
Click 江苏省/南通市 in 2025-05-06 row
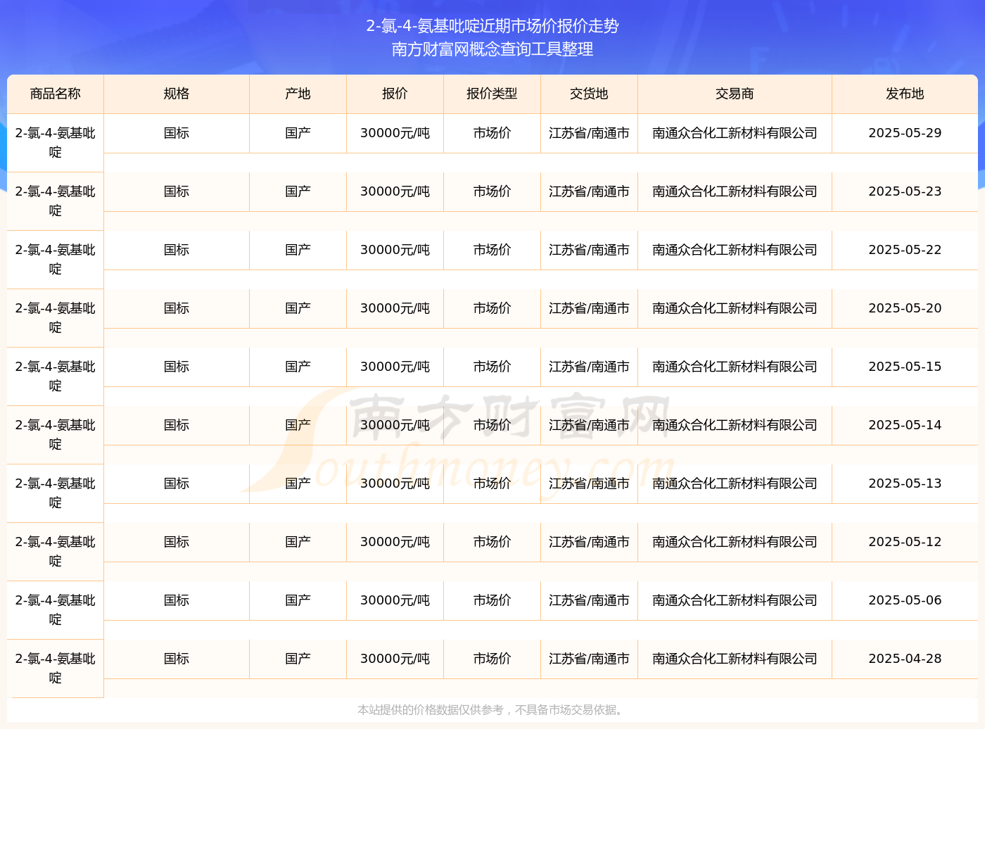click(x=589, y=600)
